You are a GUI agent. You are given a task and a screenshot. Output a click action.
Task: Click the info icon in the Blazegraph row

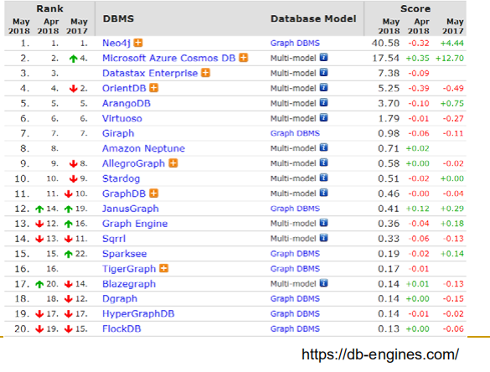(x=324, y=283)
